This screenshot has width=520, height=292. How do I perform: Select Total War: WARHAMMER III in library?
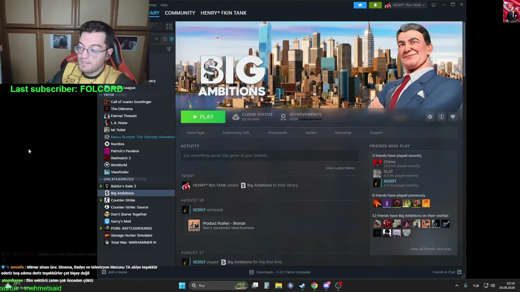133,243
